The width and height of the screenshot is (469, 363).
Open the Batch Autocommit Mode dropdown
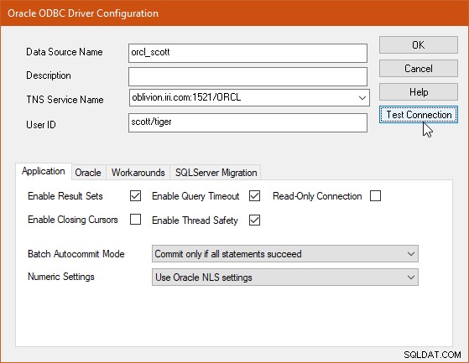284,254
